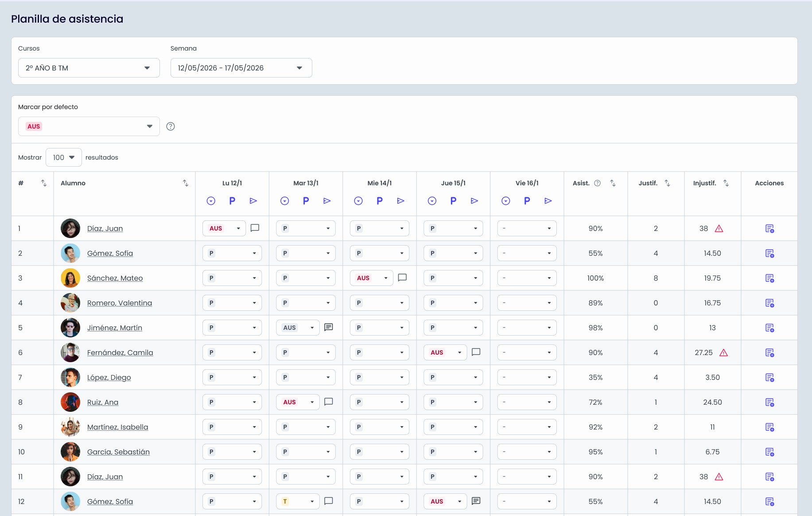Click the arrow icon under Vie 16/1 column
812x516 pixels.
click(548, 201)
